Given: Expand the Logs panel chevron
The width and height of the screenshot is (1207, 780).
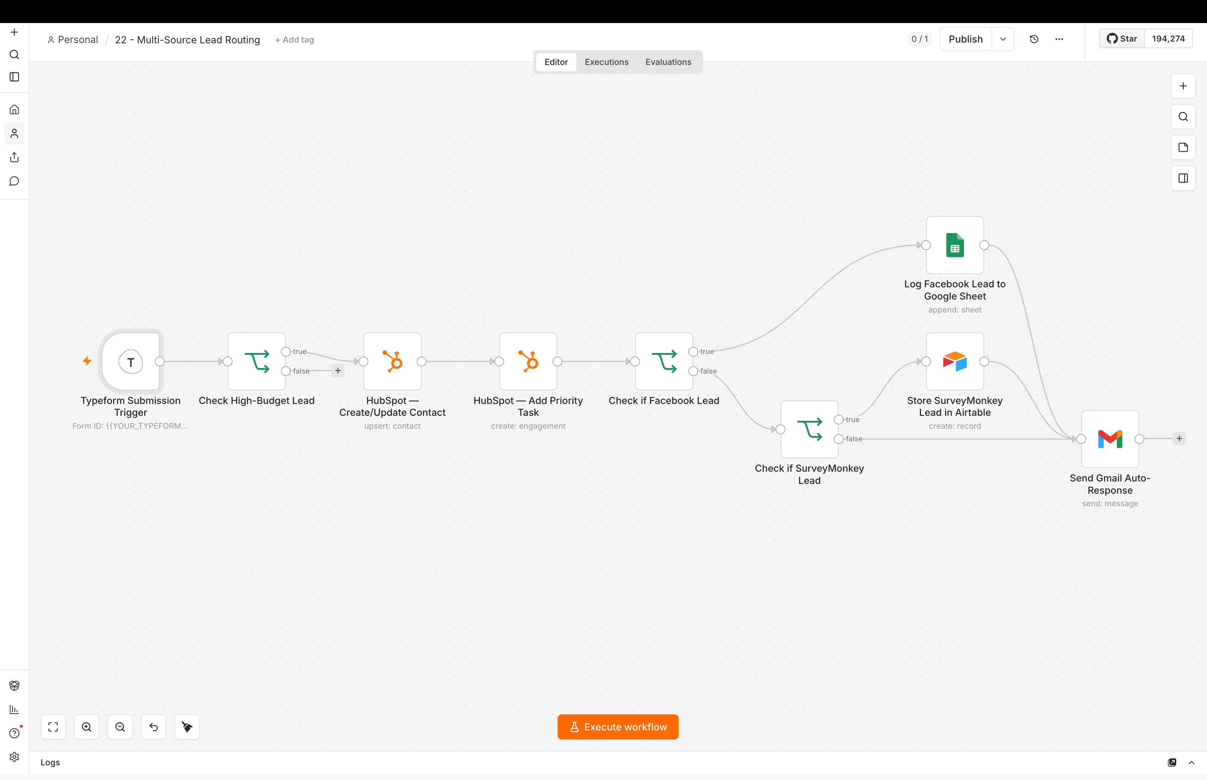Looking at the screenshot, I should pos(1191,762).
